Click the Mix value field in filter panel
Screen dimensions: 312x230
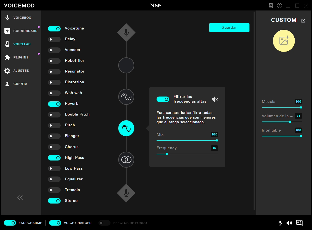[x=214, y=134]
